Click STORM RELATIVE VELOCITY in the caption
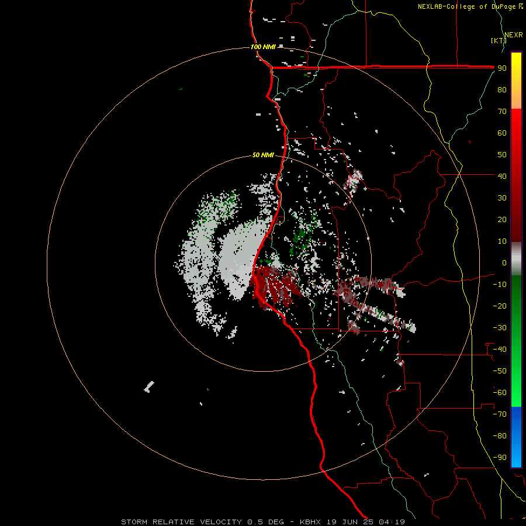 coord(181,522)
